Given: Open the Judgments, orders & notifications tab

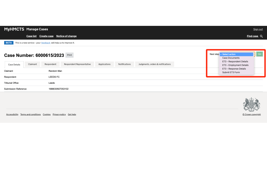Looking at the screenshot, I should point(155,64).
